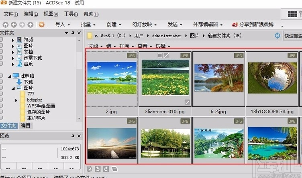Click the grid manage-mode icon at top right

pos(292,14)
